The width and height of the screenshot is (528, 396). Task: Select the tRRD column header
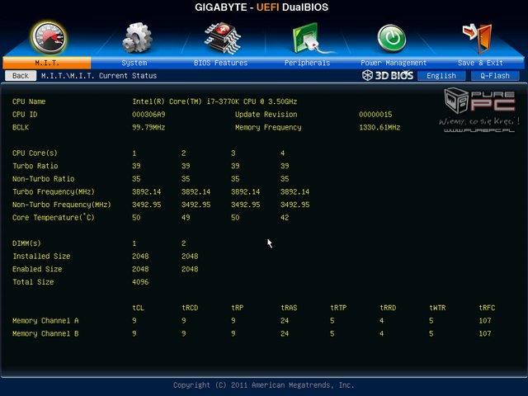(x=388, y=308)
